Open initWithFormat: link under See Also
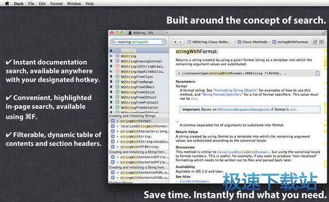This screenshot has height=202, width=329. 194,181
